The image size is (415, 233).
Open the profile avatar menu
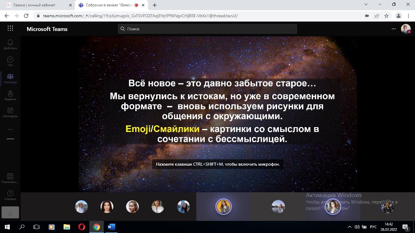click(405, 29)
